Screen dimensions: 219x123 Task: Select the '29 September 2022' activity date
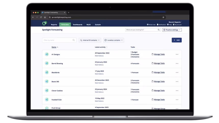(x=102, y=53)
